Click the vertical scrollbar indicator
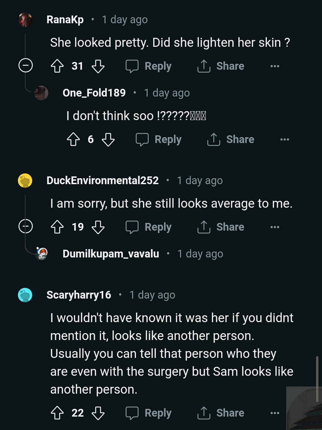Image resolution: width=322 pixels, height=430 pixels. pos(317,379)
